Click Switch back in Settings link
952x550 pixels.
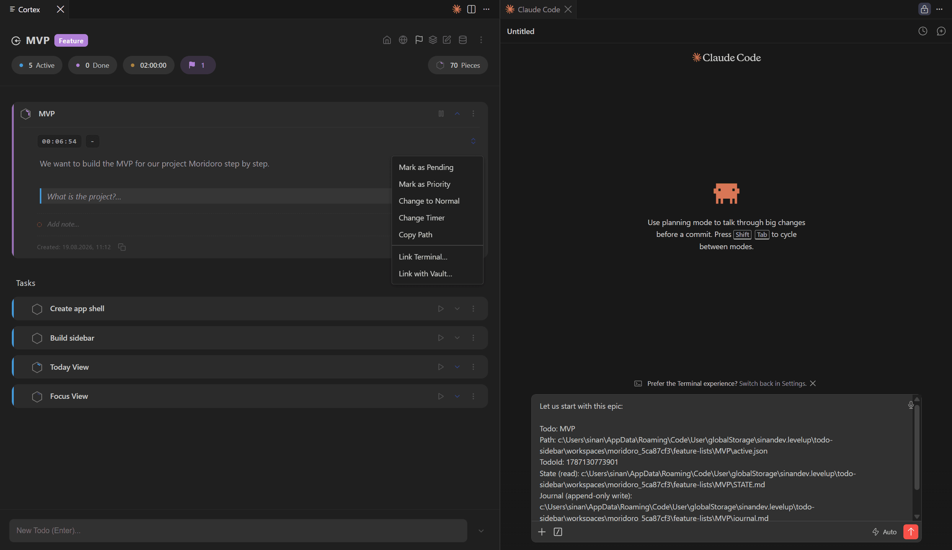[772, 384]
